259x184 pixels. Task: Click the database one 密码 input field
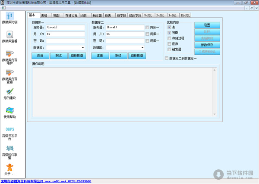click(x=66, y=41)
